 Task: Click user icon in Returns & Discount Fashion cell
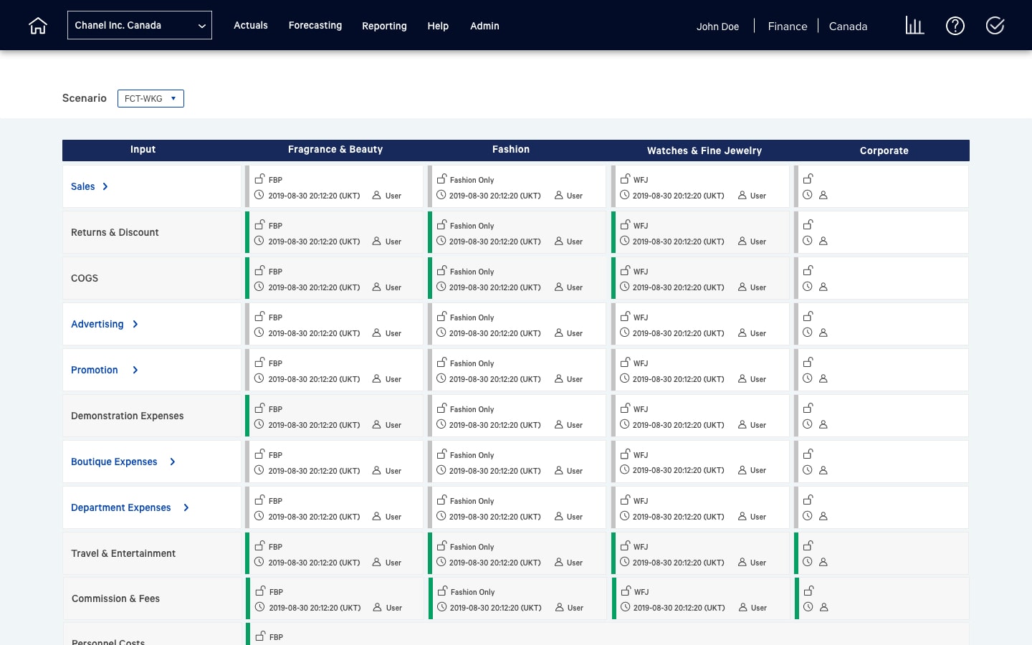[x=559, y=241]
